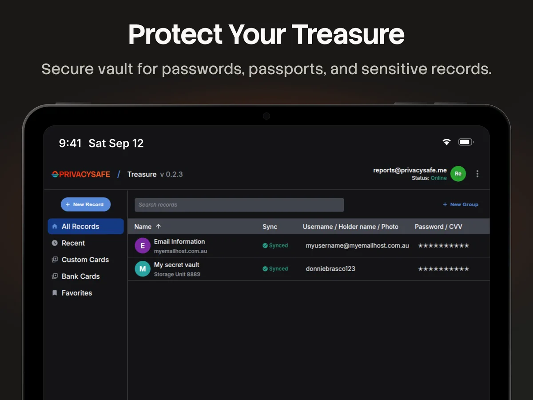Click the plus icon in New Group
The height and width of the screenshot is (400, 533).
point(445,204)
